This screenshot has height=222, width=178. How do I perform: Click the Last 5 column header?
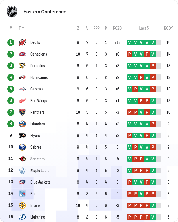[144, 28]
